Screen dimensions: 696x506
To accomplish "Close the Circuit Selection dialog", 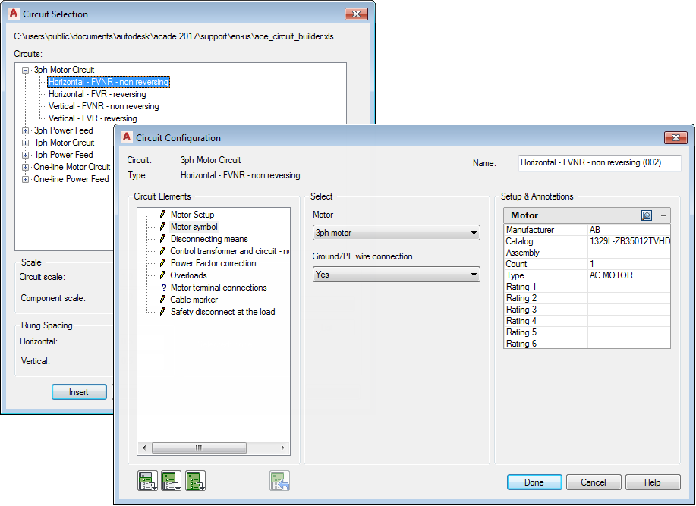I will [x=356, y=14].
